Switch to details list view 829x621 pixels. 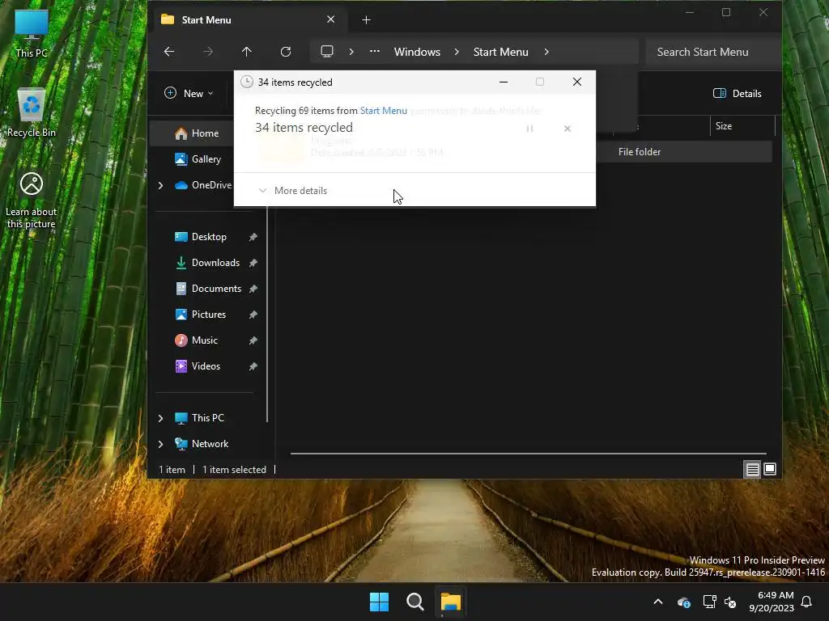click(752, 469)
